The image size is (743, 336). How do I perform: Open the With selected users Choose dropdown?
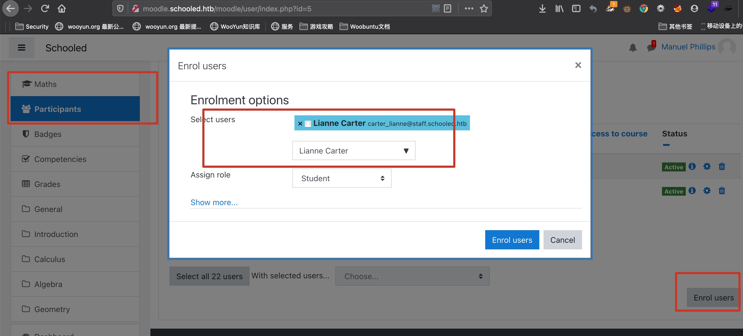(x=412, y=276)
